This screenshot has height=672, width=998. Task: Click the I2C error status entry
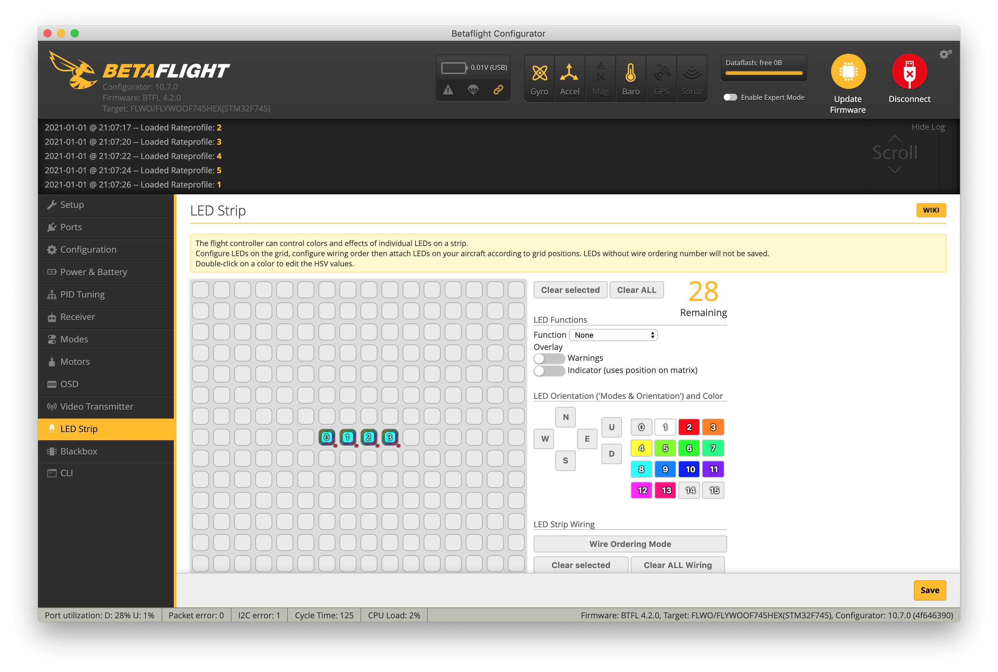click(259, 615)
